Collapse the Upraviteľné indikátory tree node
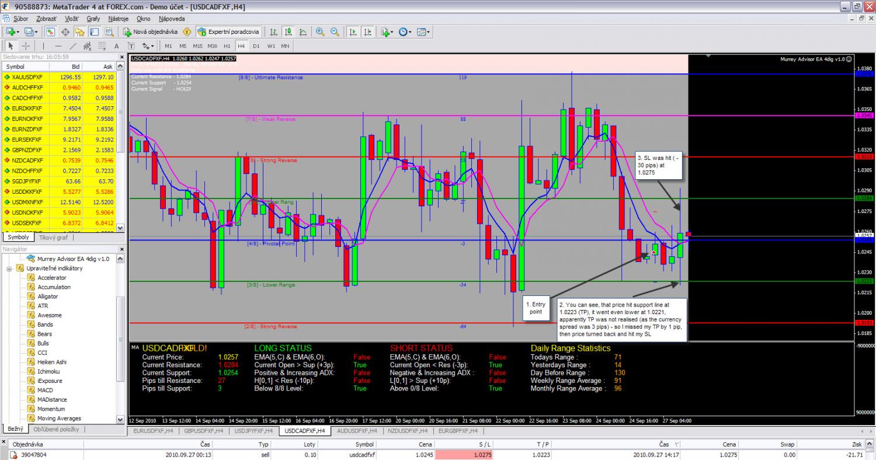 click(x=10, y=269)
